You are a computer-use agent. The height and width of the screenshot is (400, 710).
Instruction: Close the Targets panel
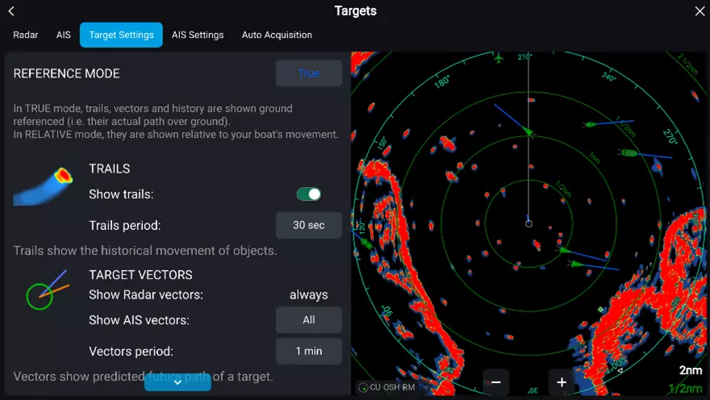pos(700,11)
